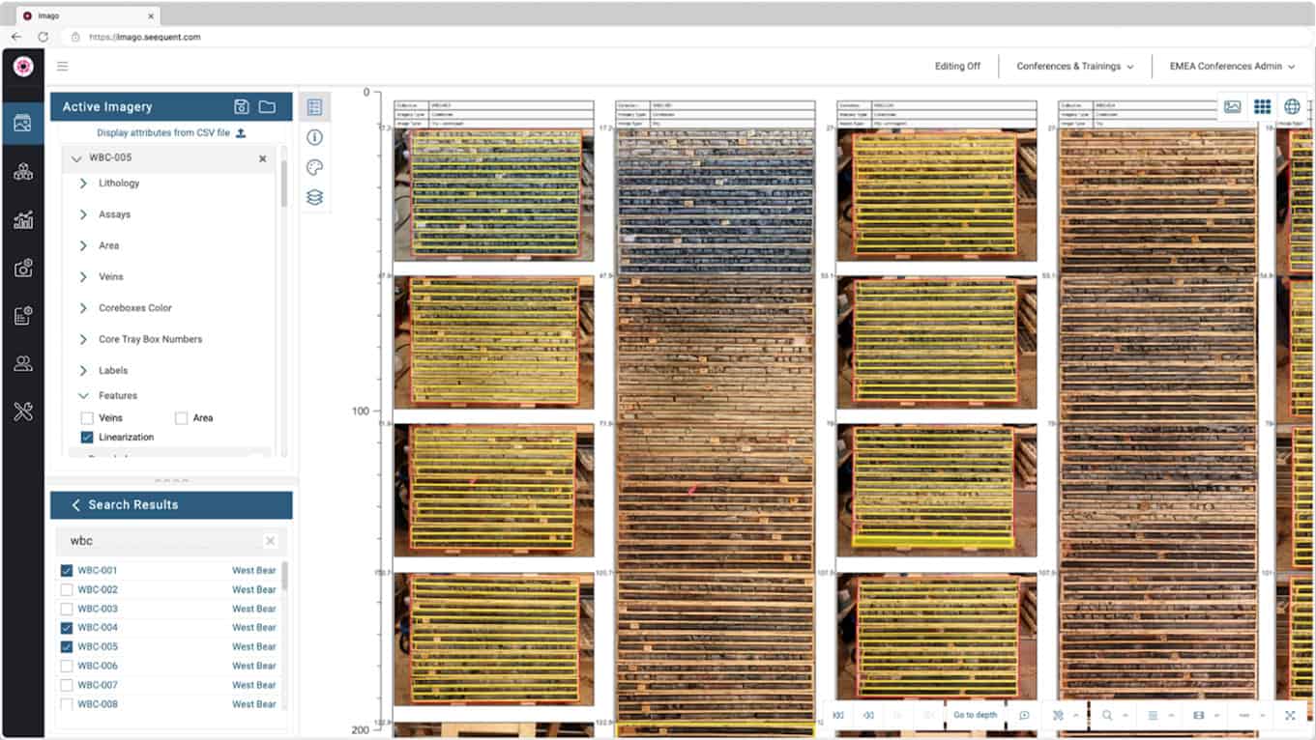Expand the Assays node

pyautogui.click(x=83, y=214)
